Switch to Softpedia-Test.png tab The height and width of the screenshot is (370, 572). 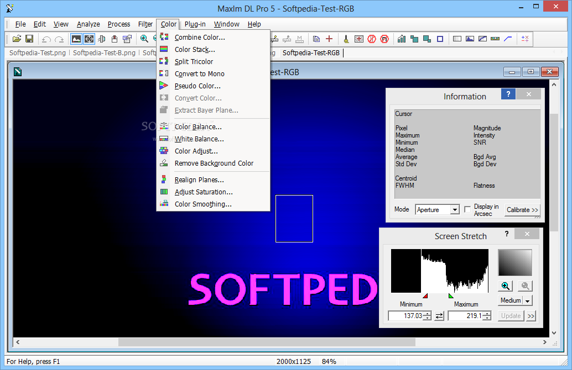pos(38,53)
